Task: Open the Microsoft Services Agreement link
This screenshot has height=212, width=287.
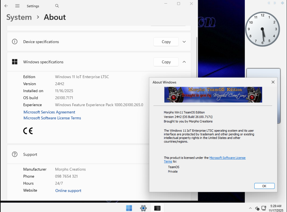Action: point(49,112)
